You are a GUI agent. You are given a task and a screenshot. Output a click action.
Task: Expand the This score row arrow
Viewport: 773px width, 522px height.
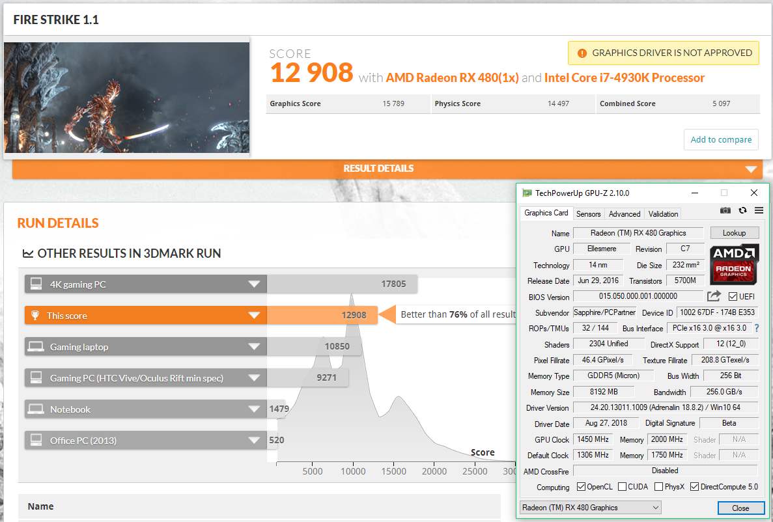point(254,315)
